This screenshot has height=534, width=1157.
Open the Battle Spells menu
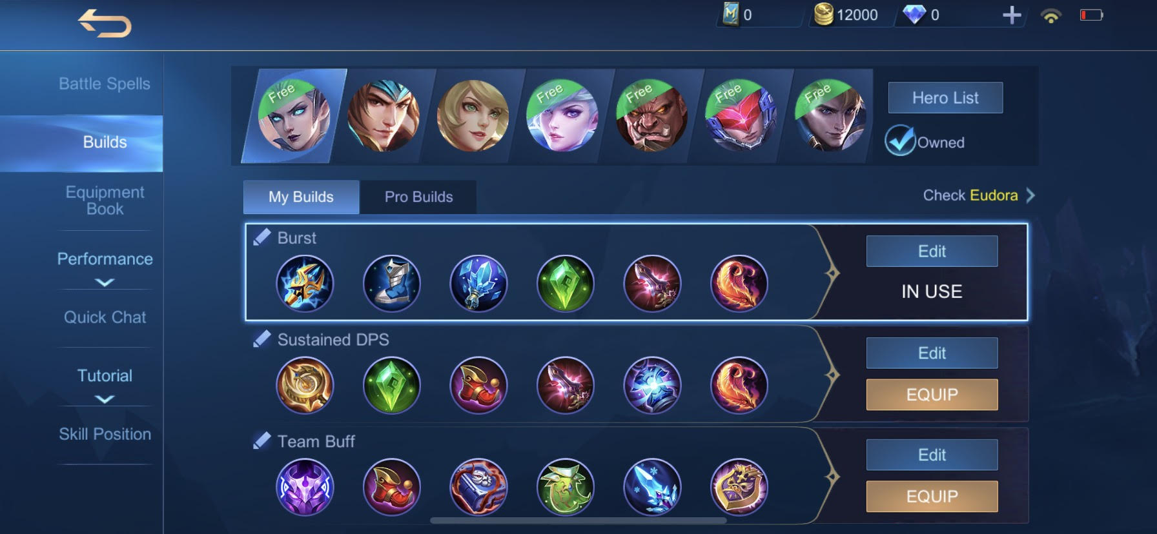pos(105,84)
